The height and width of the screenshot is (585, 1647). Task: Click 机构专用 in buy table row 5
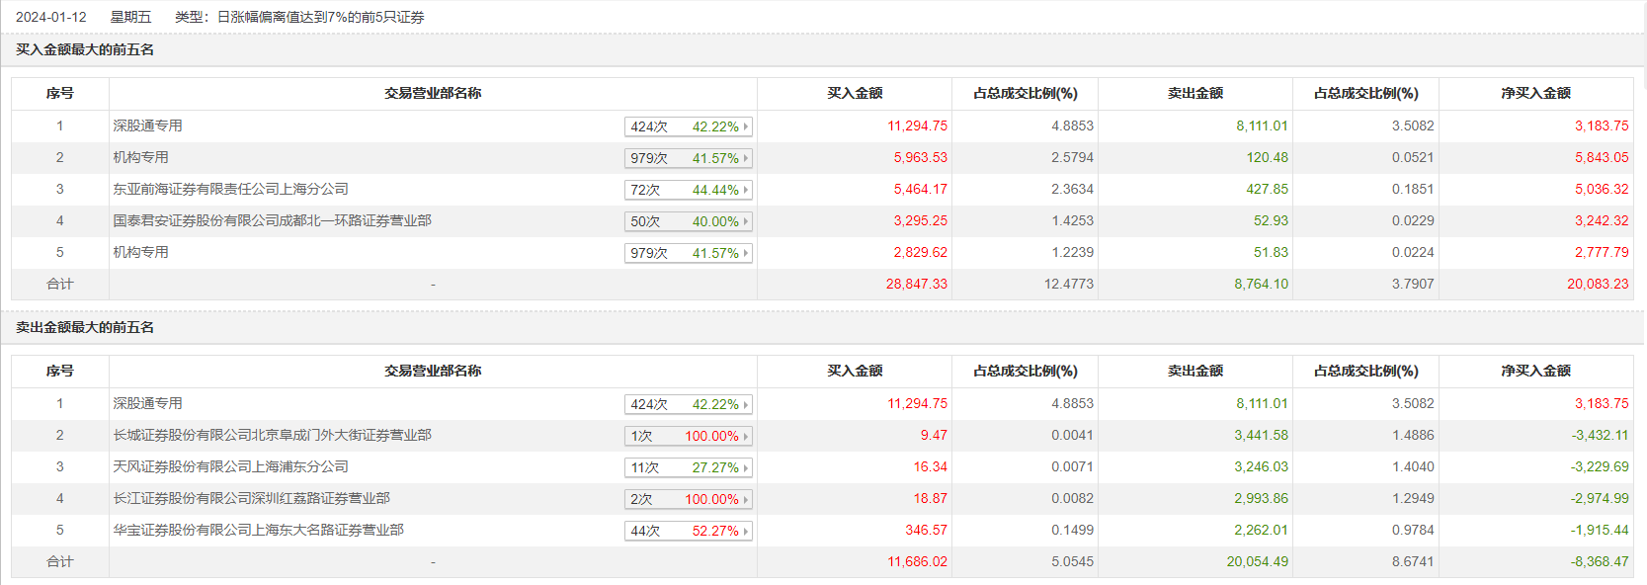pos(140,252)
